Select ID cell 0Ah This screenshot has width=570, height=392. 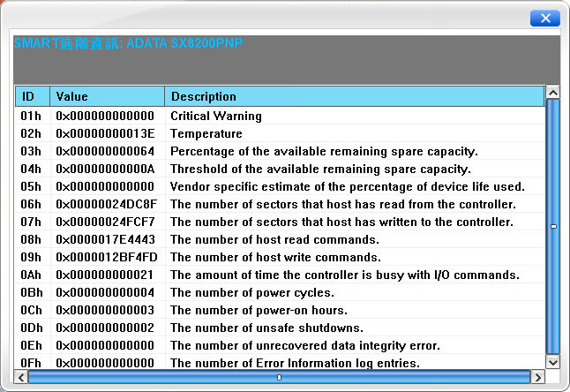click(x=31, y=275)
